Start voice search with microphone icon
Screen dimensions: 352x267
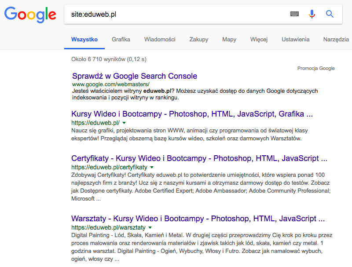point(312,14)
